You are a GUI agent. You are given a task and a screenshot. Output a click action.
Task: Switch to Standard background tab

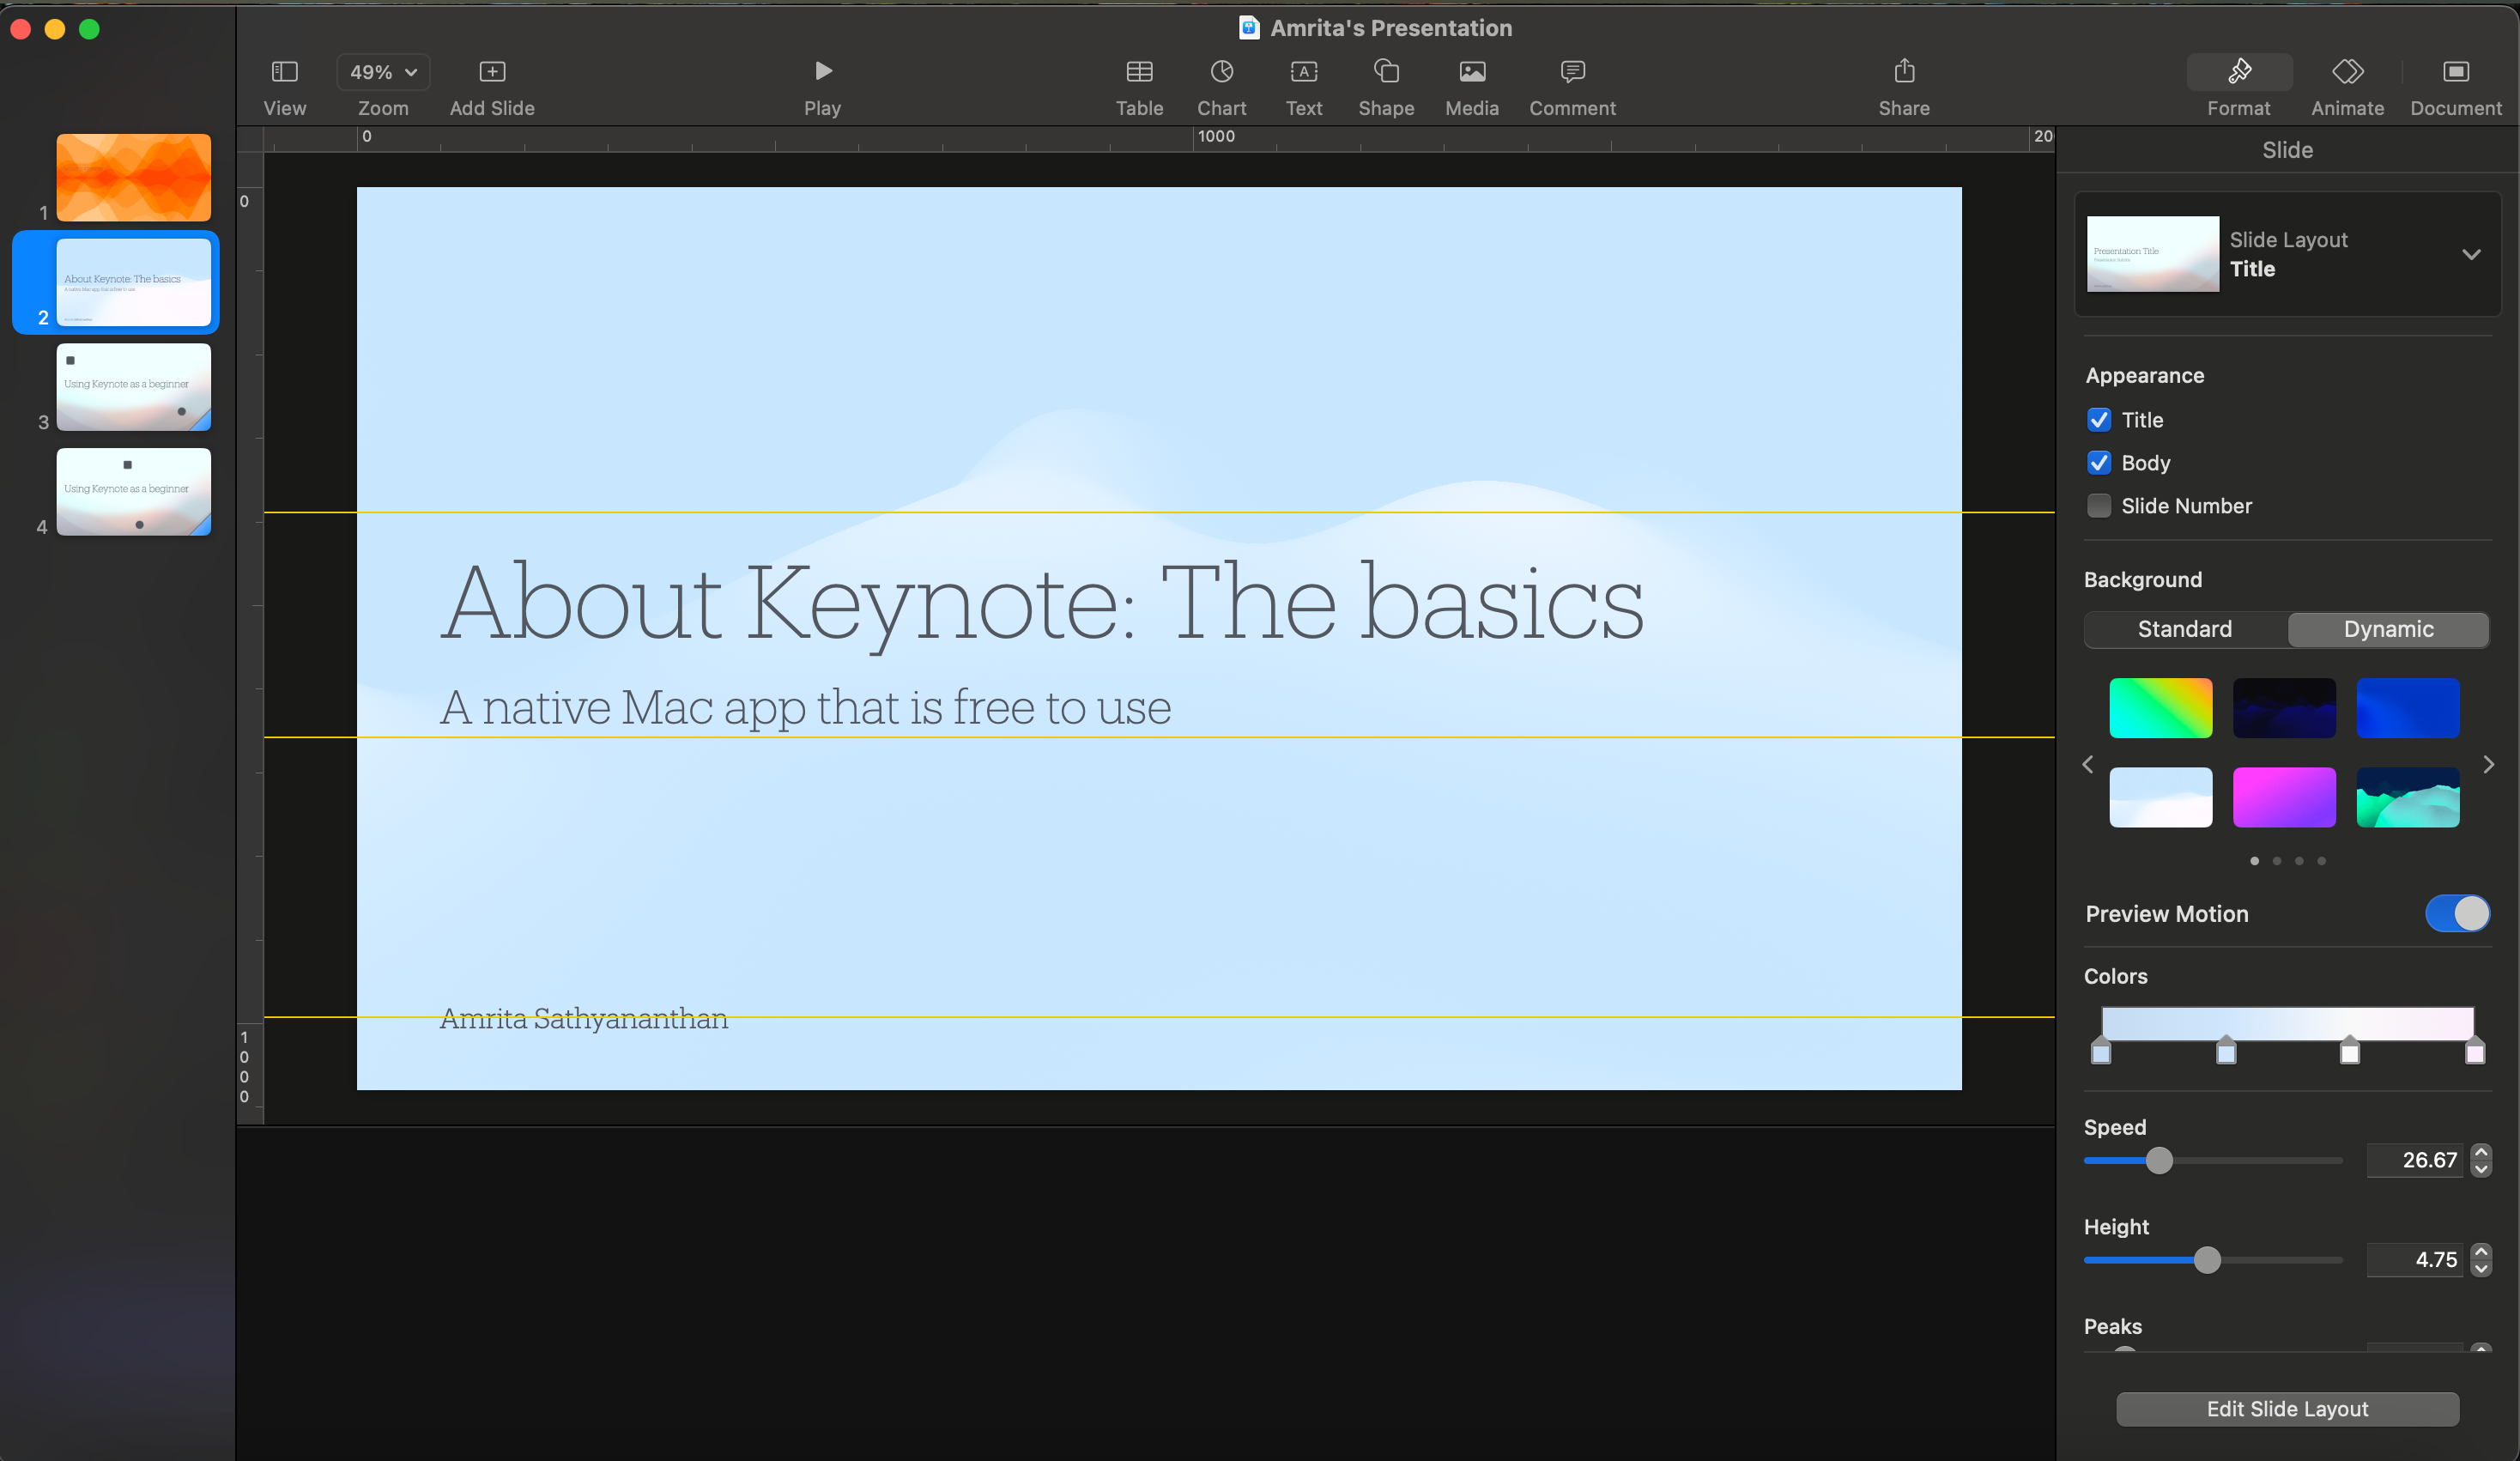2184,626
